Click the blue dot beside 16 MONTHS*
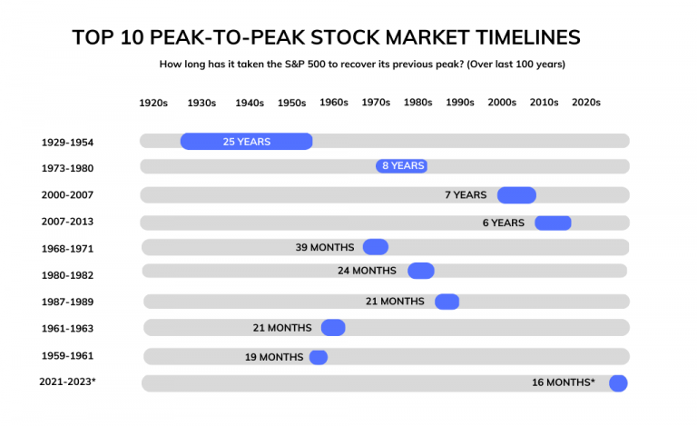697x426 pixels. point(618,383)
